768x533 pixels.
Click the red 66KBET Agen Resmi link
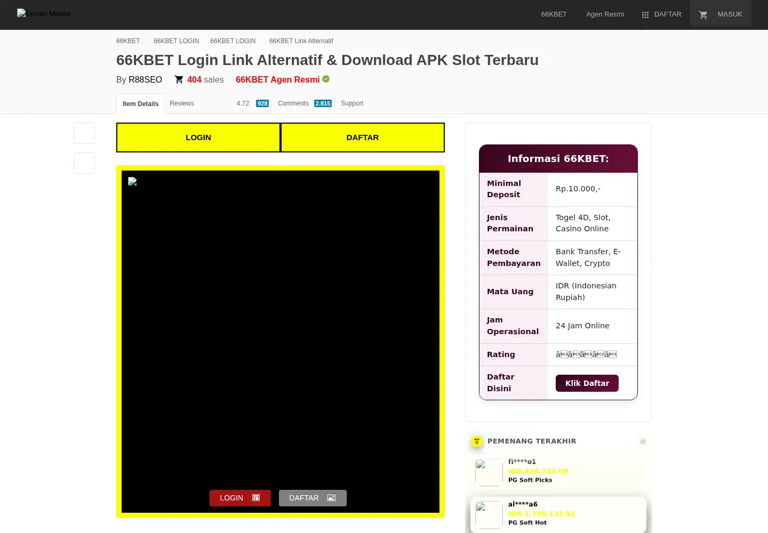278,79
